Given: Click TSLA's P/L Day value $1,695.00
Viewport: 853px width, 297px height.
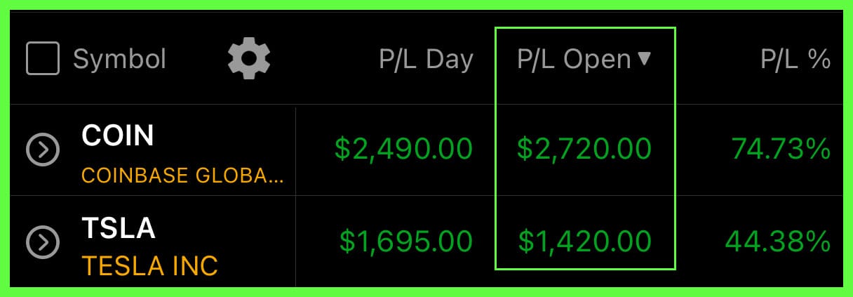Looking at the screenshot, I should [x=406, y=242].
